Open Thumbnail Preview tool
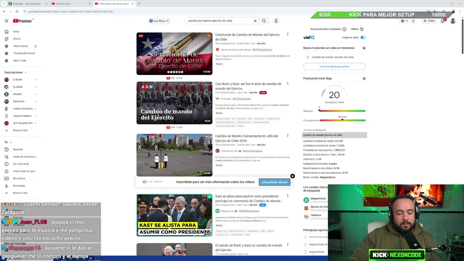Image resolution: width=464 pixels, height=261 pixels. coord(24,53)
